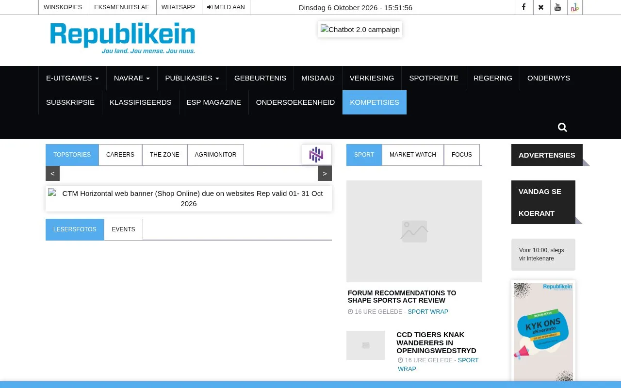Click Sport Wrap link under CCD Tigers
621x388 pixels.
438,365
